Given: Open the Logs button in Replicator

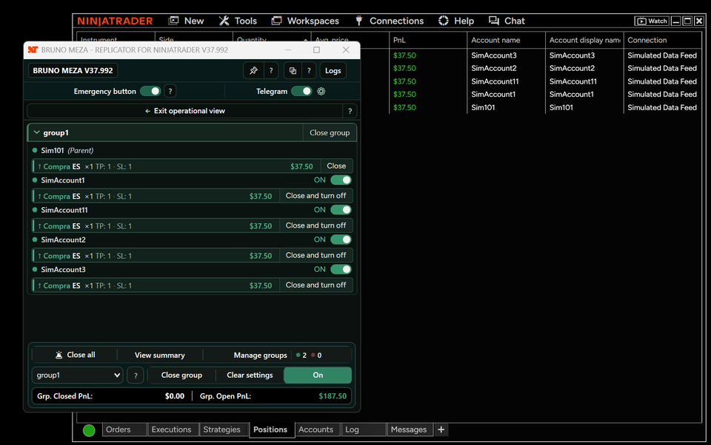Looking at the screenshot, I should click(333, 71).
